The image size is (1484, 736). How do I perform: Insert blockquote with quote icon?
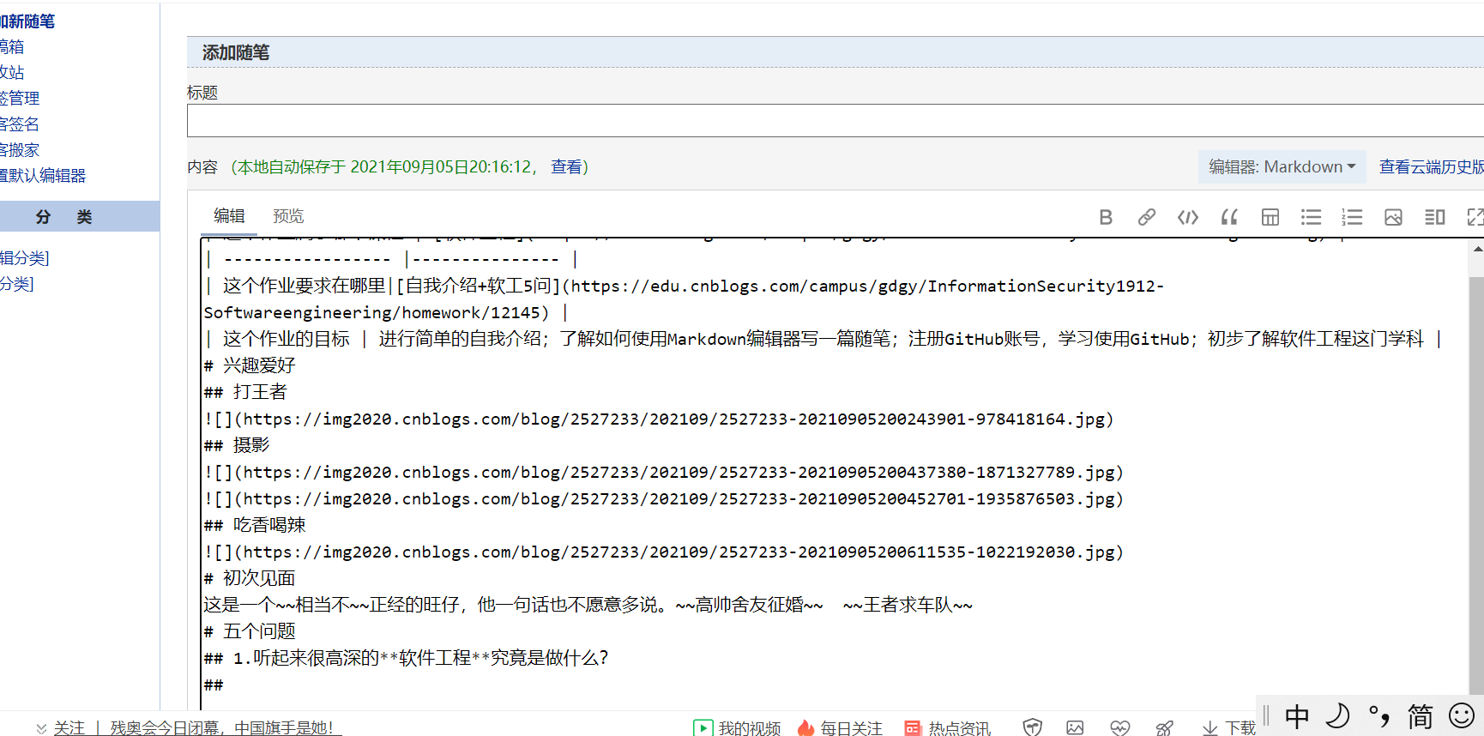pyautogui.click(x=1229, y=217)
